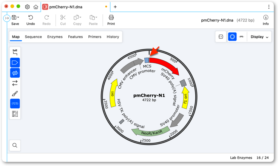This screenshot has width=278, height=166.
Task: Open the settings gear in the title bar
Action: [27, 7]
